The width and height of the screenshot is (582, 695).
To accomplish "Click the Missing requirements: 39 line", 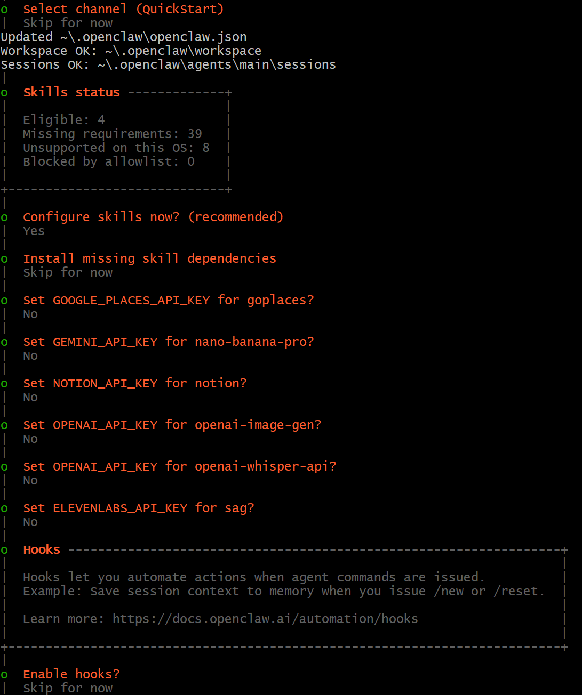I will click(x=112, y=134).
